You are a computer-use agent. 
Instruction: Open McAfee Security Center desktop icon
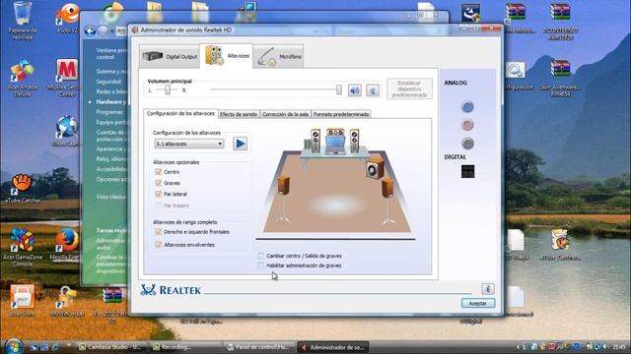pyautogui.click(x=67, y=79)
